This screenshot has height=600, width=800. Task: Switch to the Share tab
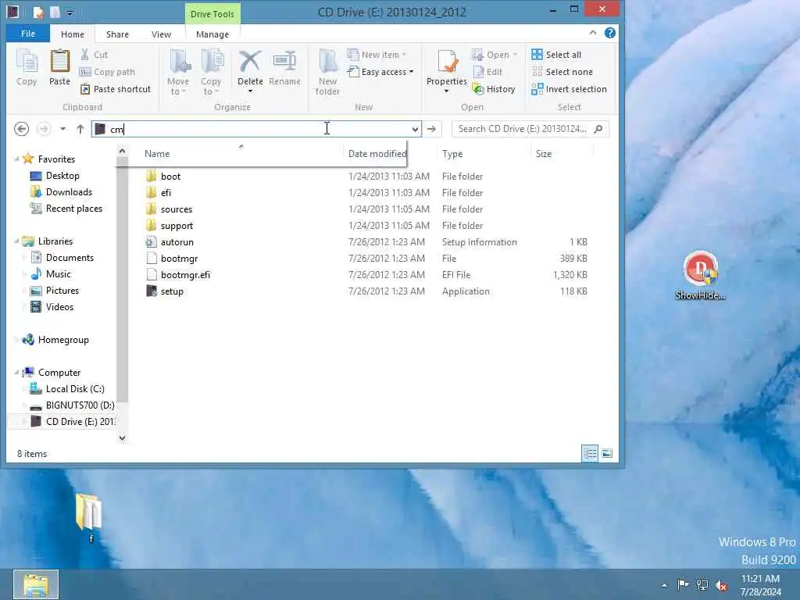pos(117,34)
